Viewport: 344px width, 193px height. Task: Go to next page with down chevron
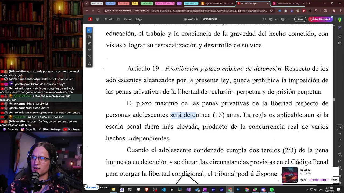point(340,146)
